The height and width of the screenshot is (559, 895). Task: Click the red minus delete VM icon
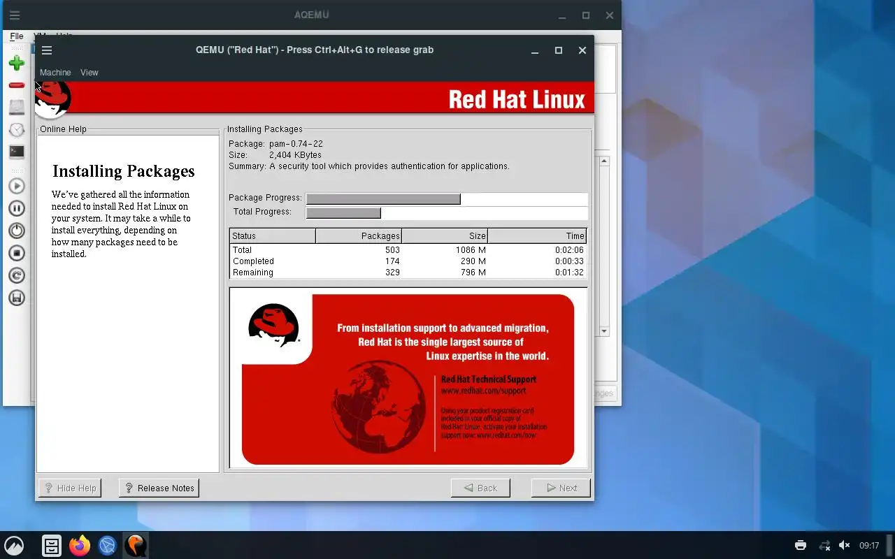(x=17, y=85)
